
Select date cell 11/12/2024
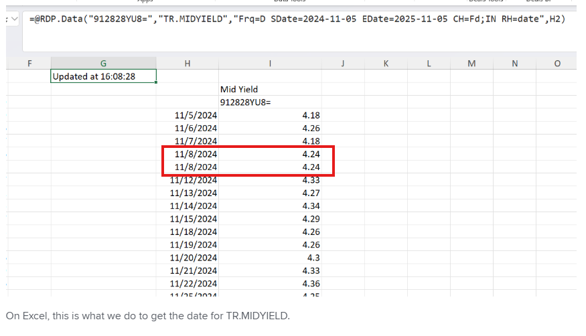188,180
